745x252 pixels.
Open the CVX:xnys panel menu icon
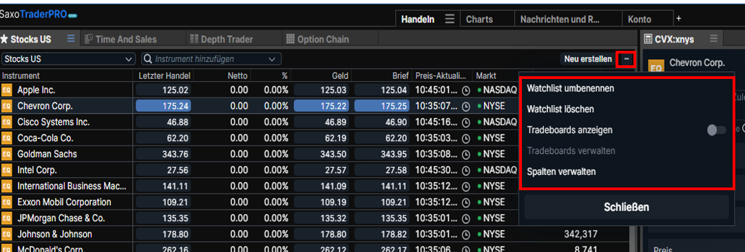[713, 38]
